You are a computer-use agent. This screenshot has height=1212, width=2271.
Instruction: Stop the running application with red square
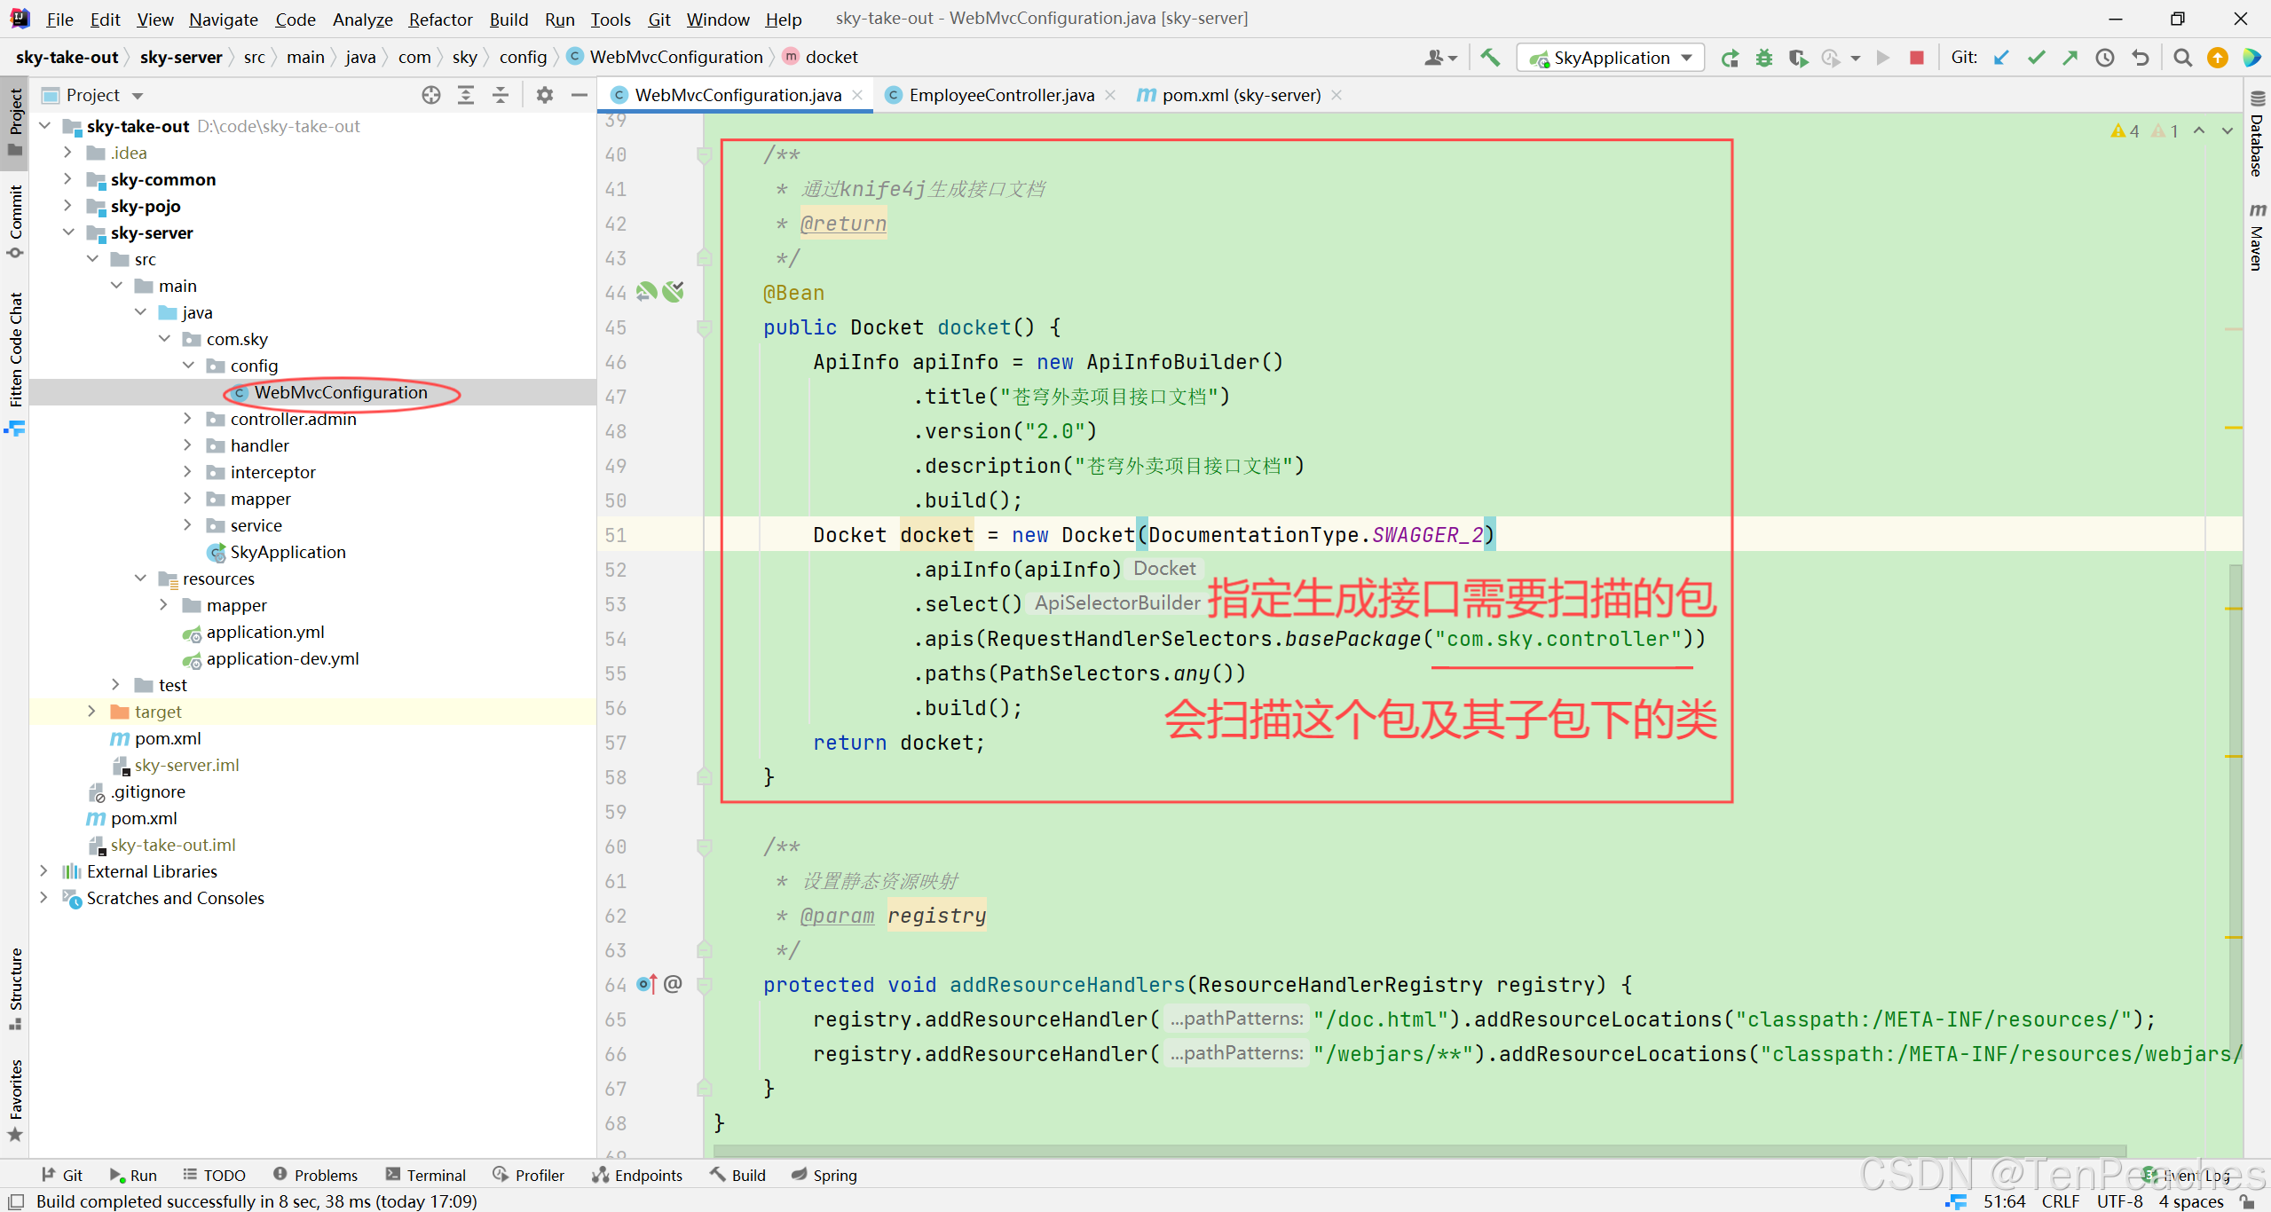[1917, 58]
